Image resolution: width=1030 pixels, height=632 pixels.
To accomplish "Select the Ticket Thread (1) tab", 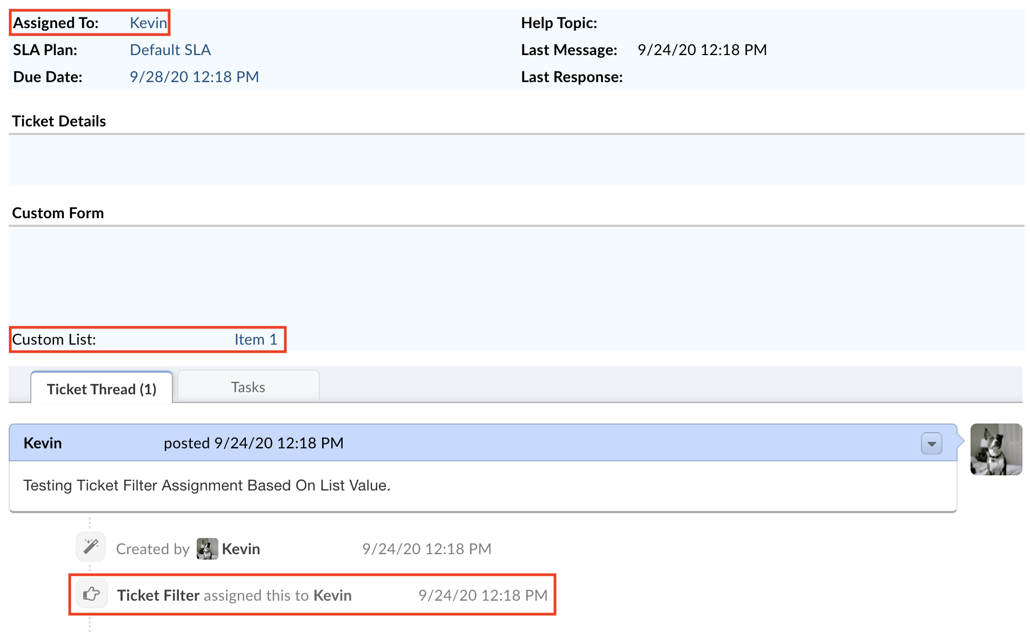I will [x=102, y=389].
